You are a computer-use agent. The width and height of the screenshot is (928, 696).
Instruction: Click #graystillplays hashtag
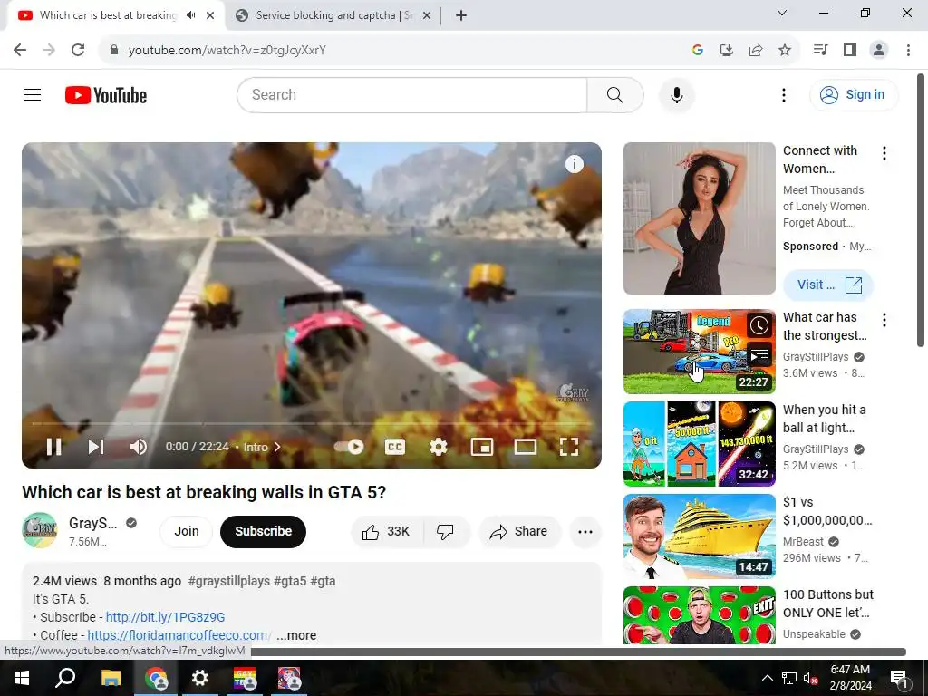coord(228,581)
